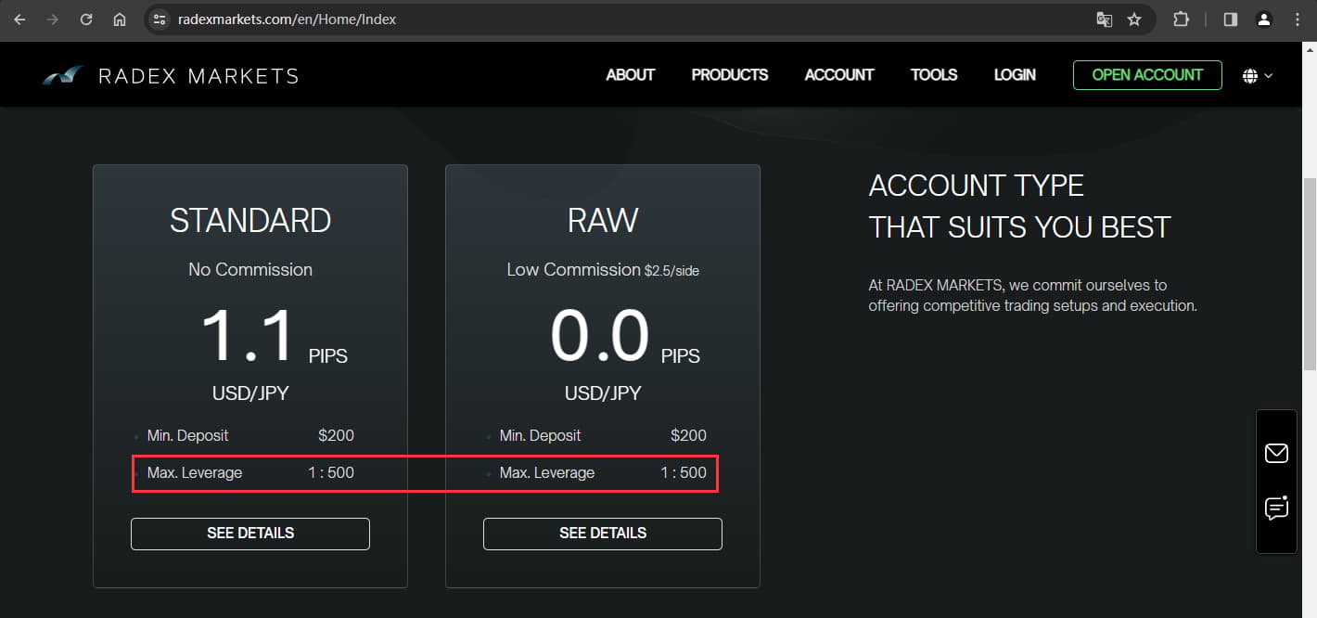This screenshot has width=1317, height=618.
Task: Reload the page with refresh icon
Action: click(x=86, y=19)
